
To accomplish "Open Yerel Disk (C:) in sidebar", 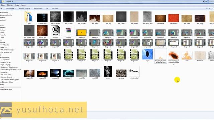I will pos(5,45).
